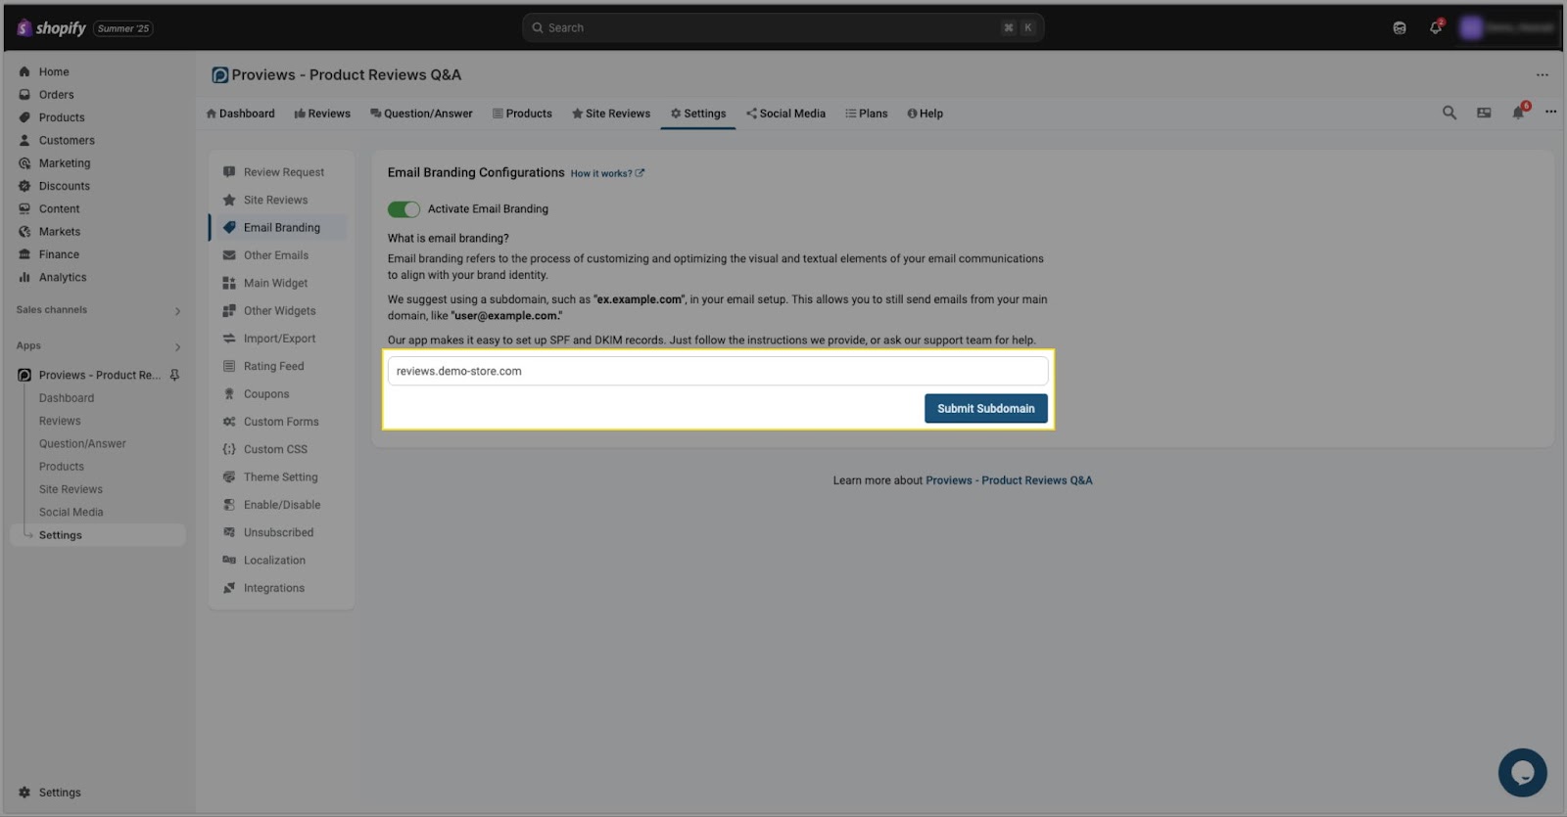Open the Plans tab
The height and width of the screenshot is (817, 1567).
coord(867,113)
